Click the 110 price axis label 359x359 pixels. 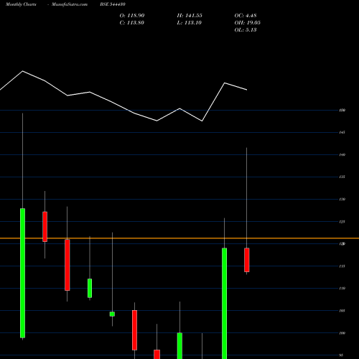(x=342, y=289)
